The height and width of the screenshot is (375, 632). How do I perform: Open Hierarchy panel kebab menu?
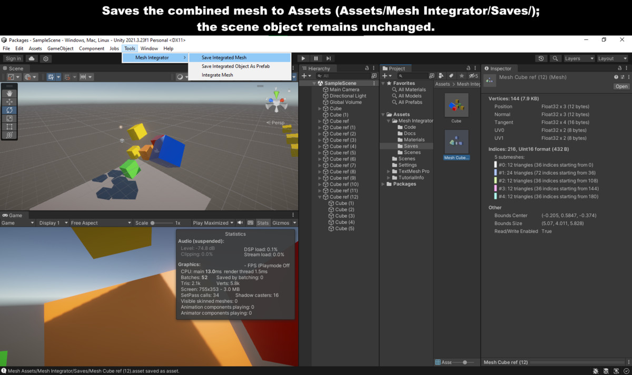pyautogui.click(x=374, y=68)
